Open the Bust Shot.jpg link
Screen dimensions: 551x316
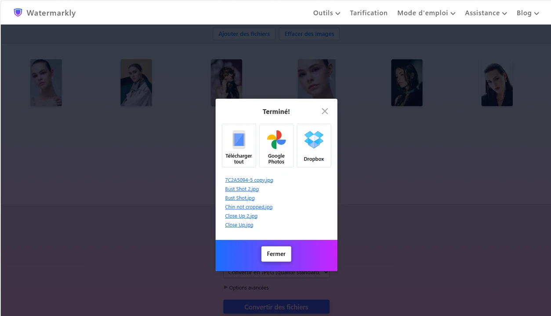click(239, 198)
